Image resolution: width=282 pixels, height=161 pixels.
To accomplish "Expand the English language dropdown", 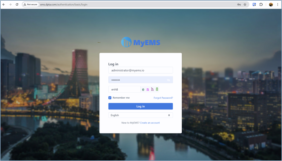I will click(x=140, y=115).
